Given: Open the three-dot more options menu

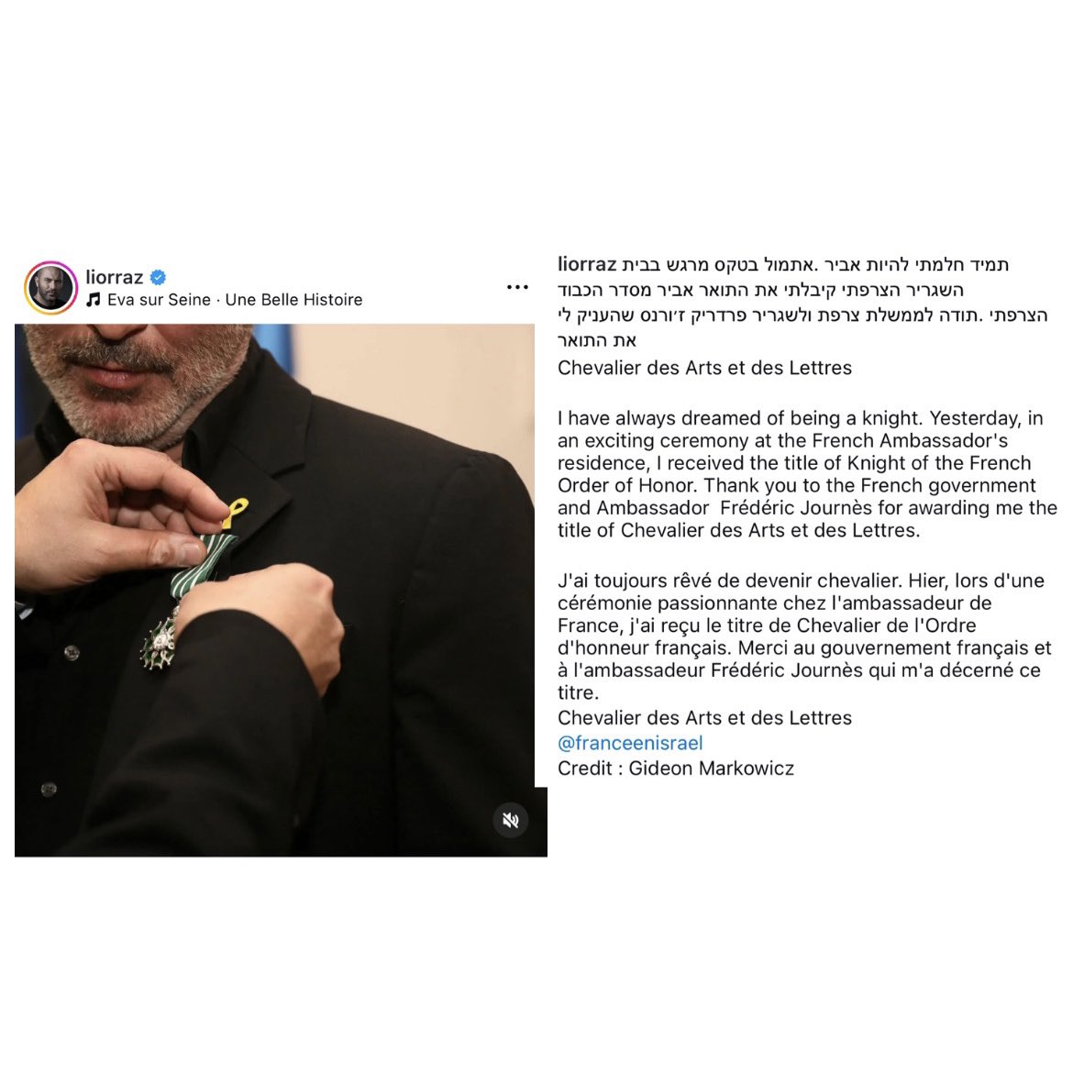Looking at the screenshot, I should click(x=517, y=287).
